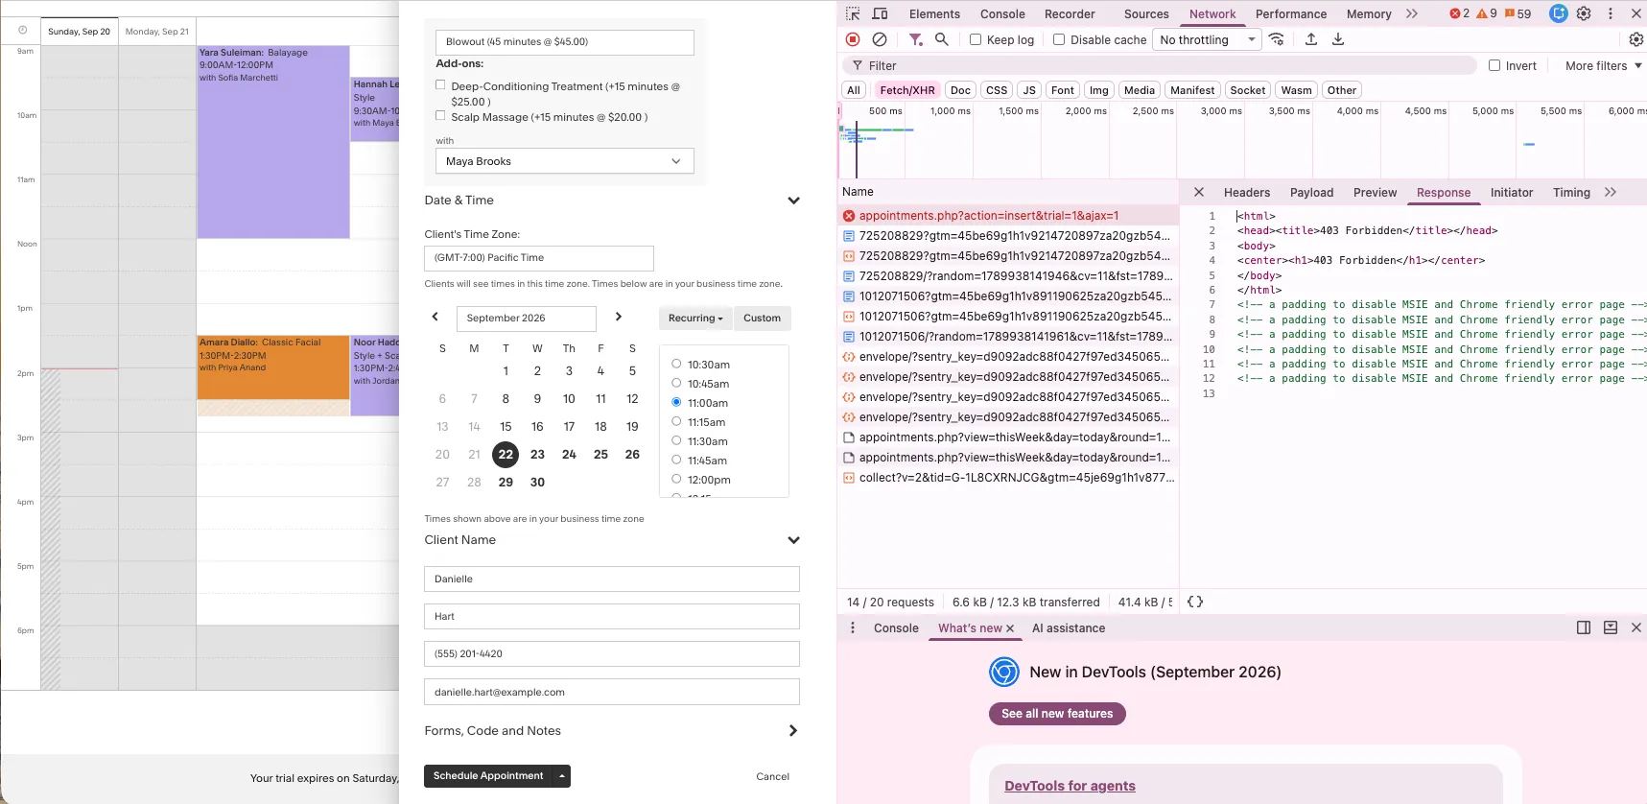This screenshot has height=804, width=1647.
Task: Switch to the AI assistance drawer tab
Action: coord(1069,628)
